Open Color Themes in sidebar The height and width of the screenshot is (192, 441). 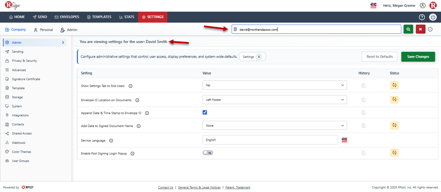(22, 152)
